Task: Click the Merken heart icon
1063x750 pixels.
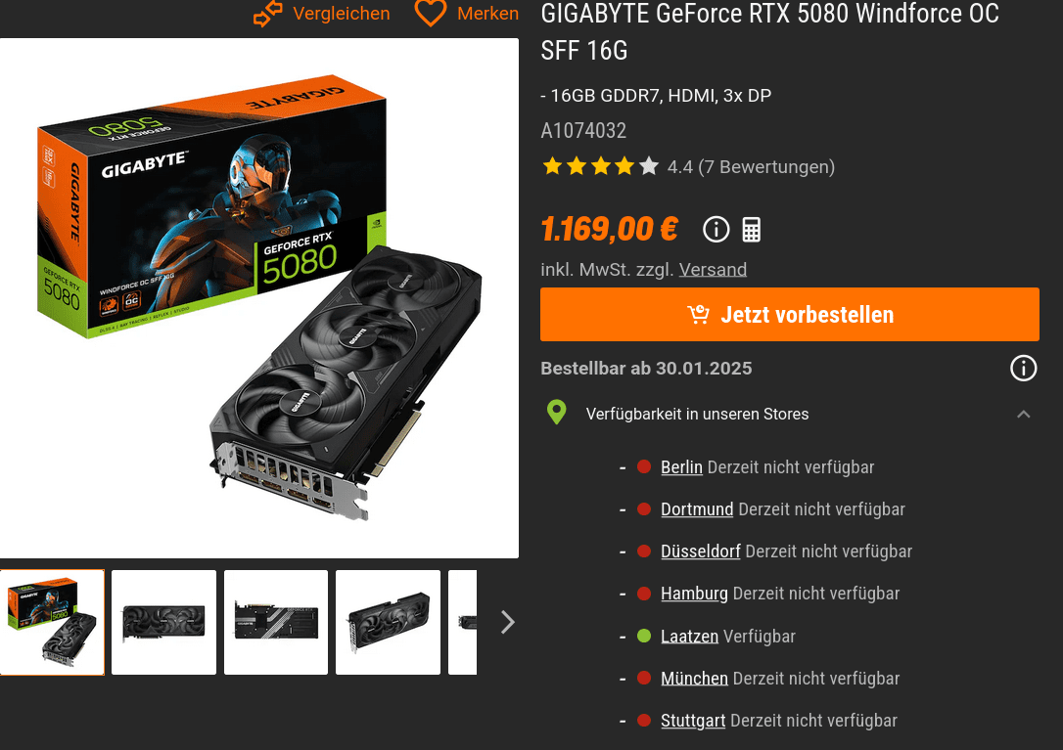Action: pos(430,13)
